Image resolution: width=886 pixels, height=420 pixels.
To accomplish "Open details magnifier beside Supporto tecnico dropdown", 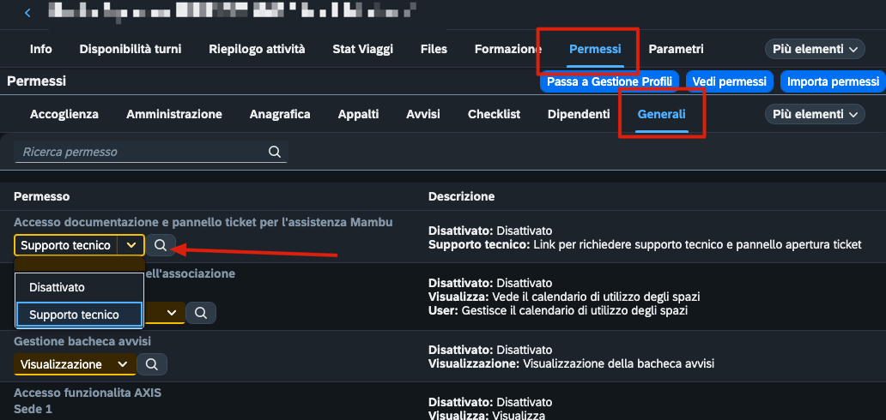I will [x=161, y=245].
